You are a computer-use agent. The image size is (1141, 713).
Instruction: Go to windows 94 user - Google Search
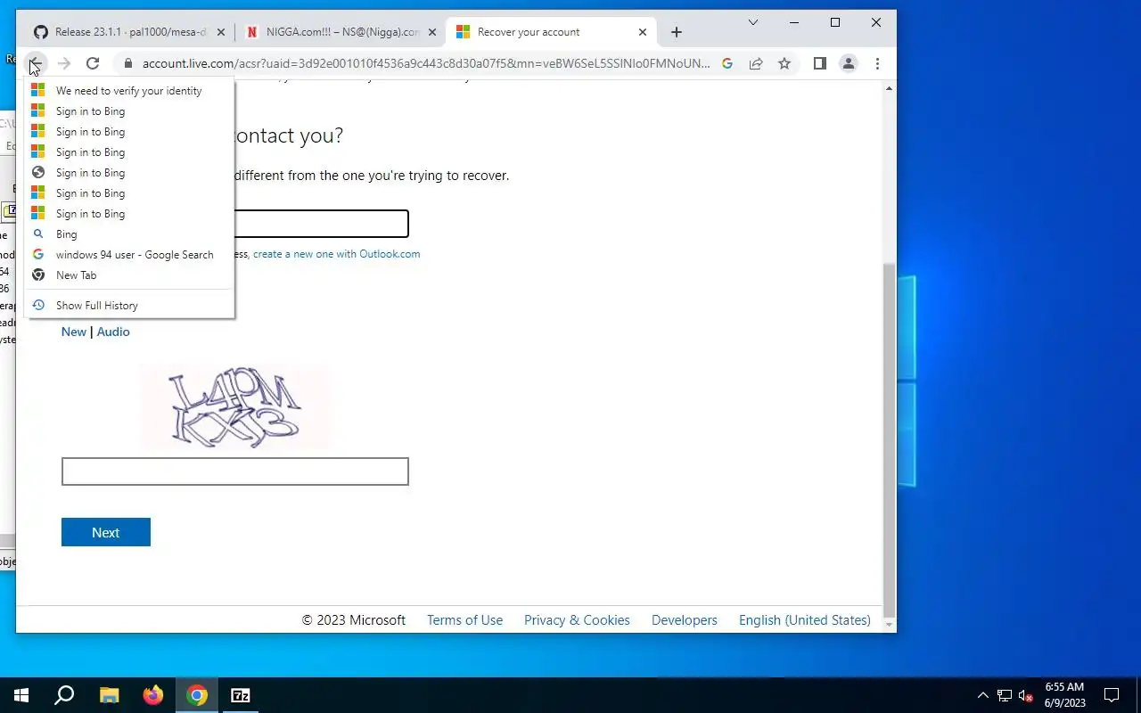click(129, 255)
